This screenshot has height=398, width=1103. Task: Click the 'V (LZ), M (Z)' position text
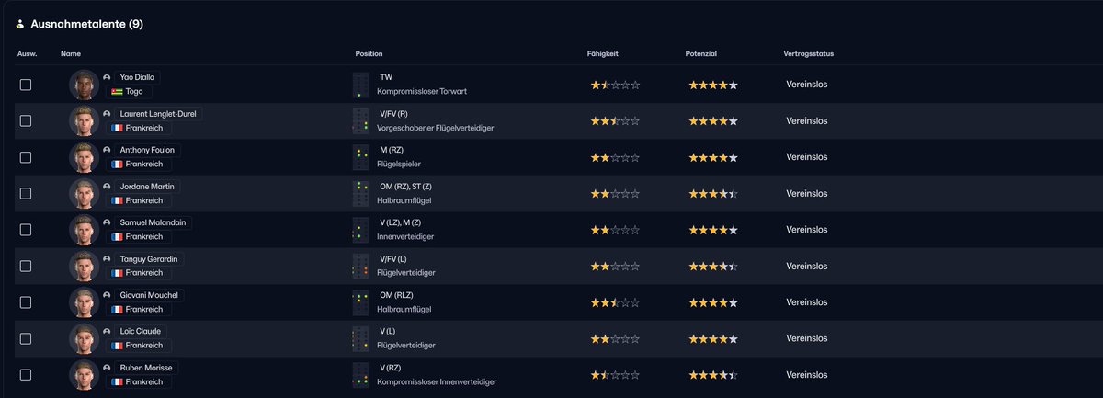400,222
